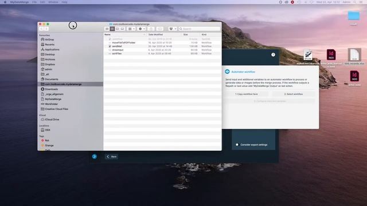Screen dimensions: 367x206
Task: Click the Edit Tags toolbar button
Action: [x=160, y=29]
